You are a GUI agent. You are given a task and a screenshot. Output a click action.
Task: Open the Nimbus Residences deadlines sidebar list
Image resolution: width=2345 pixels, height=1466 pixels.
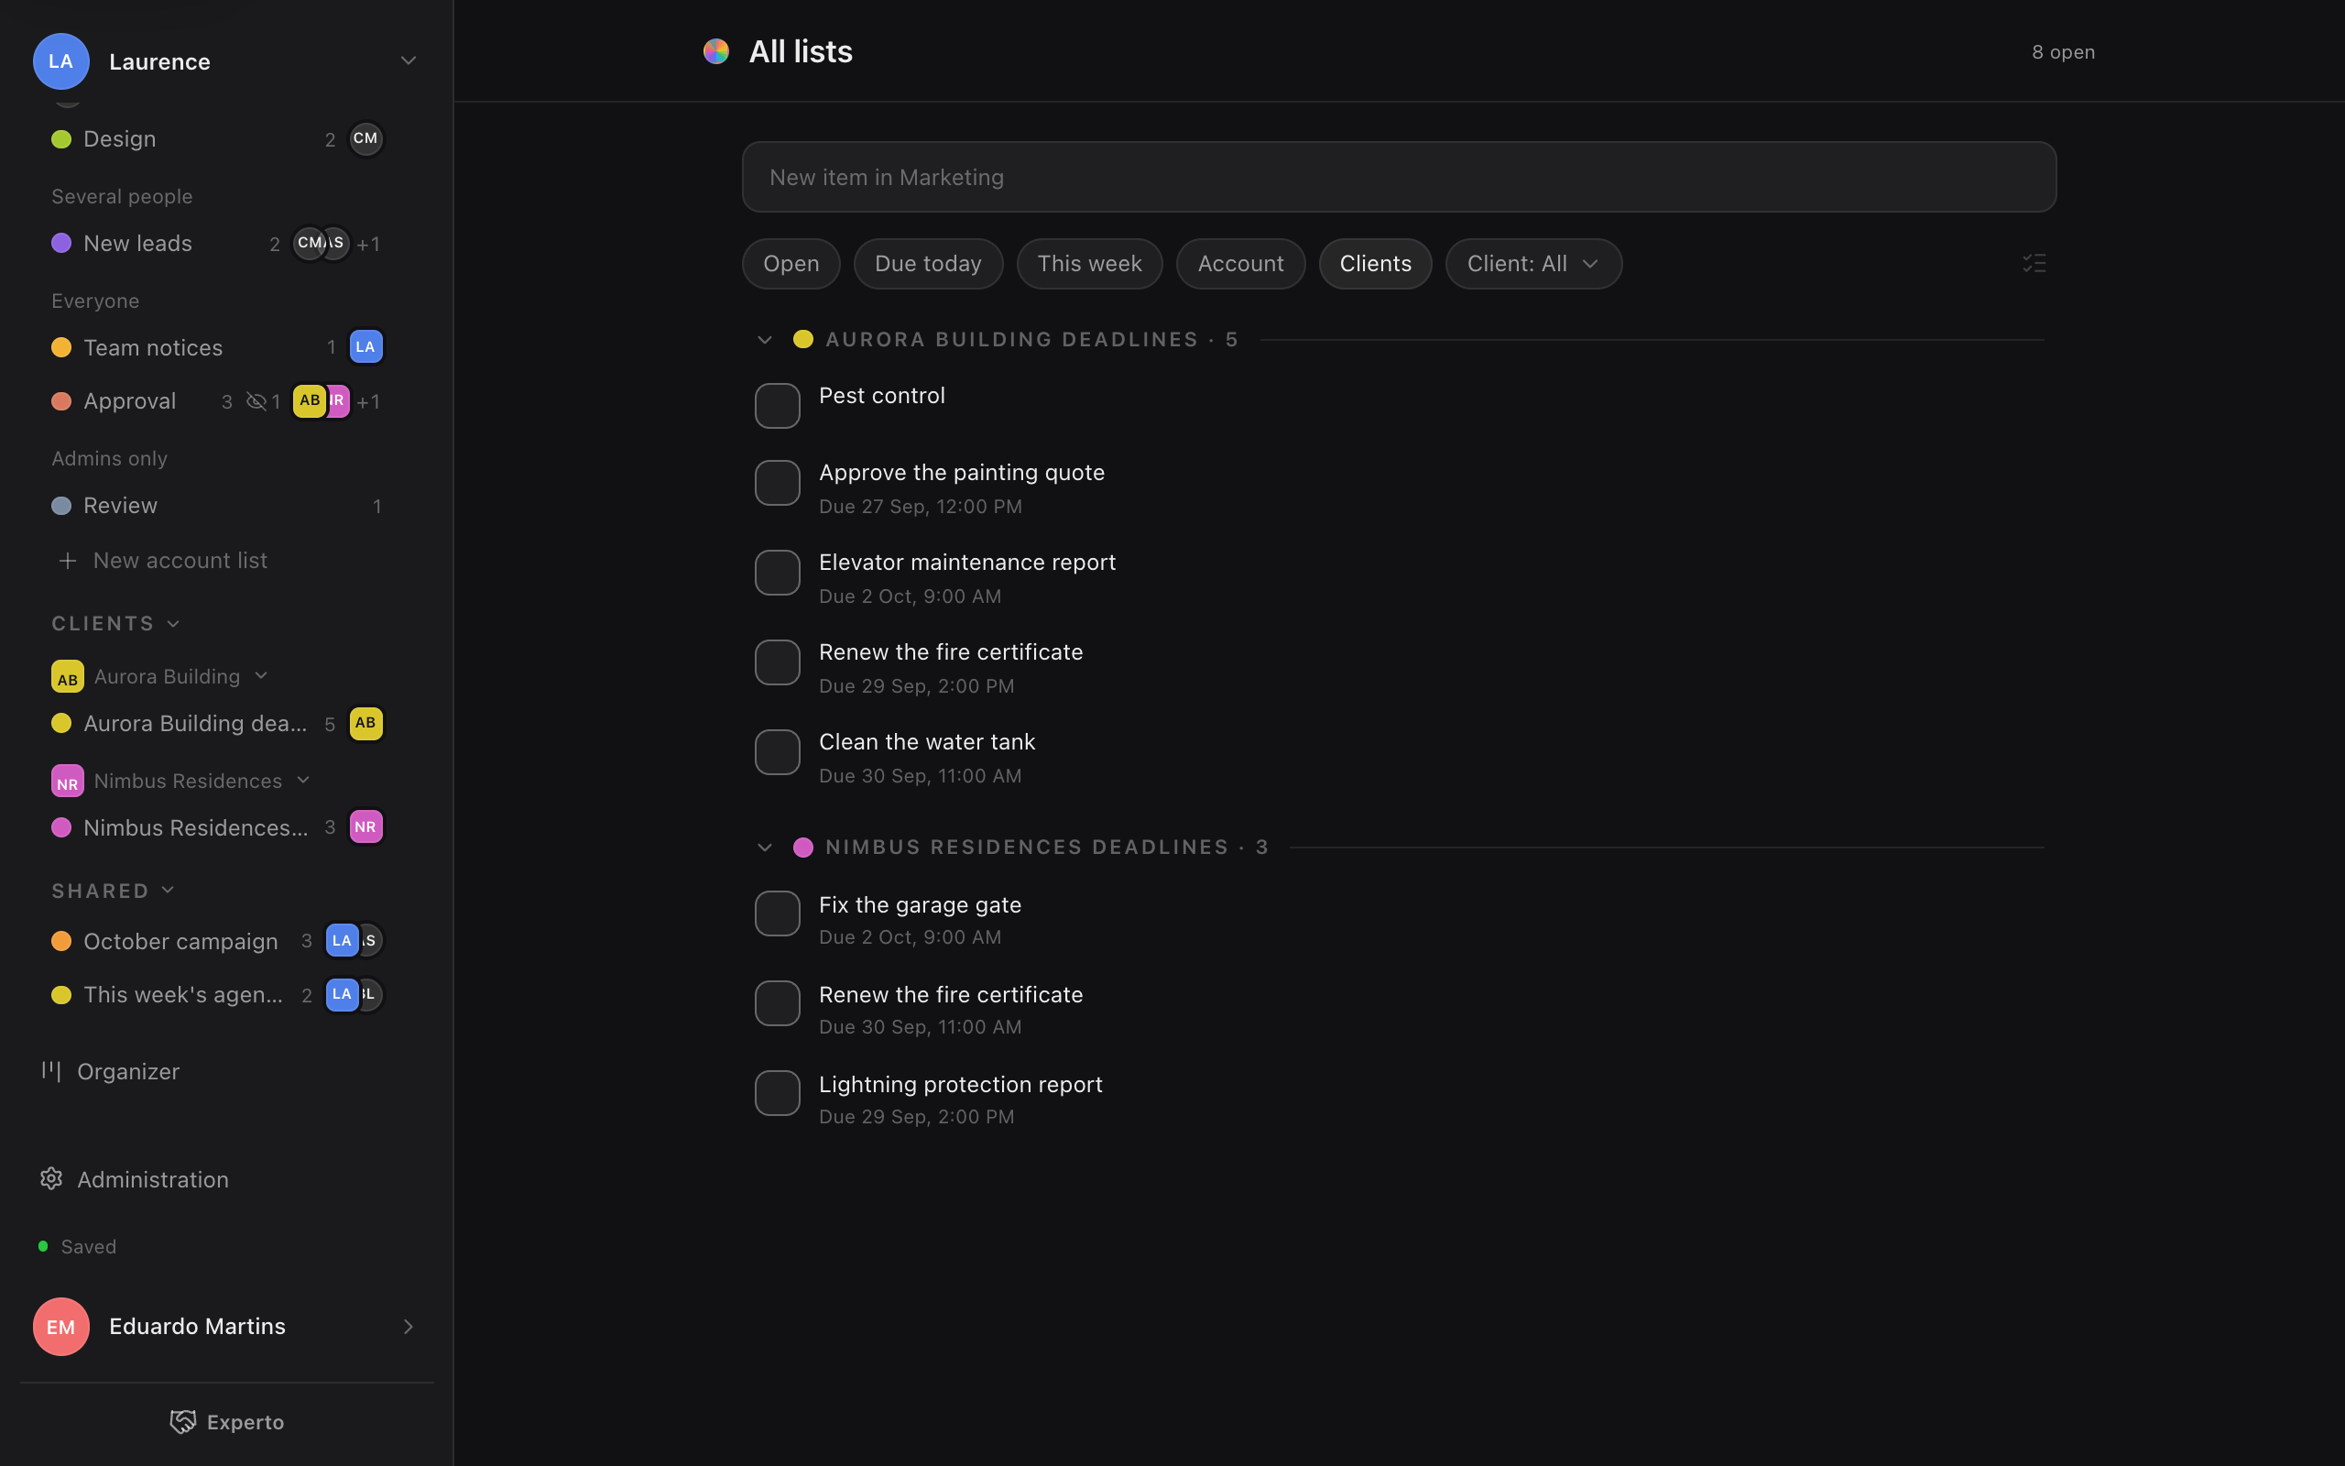[218, 827]
